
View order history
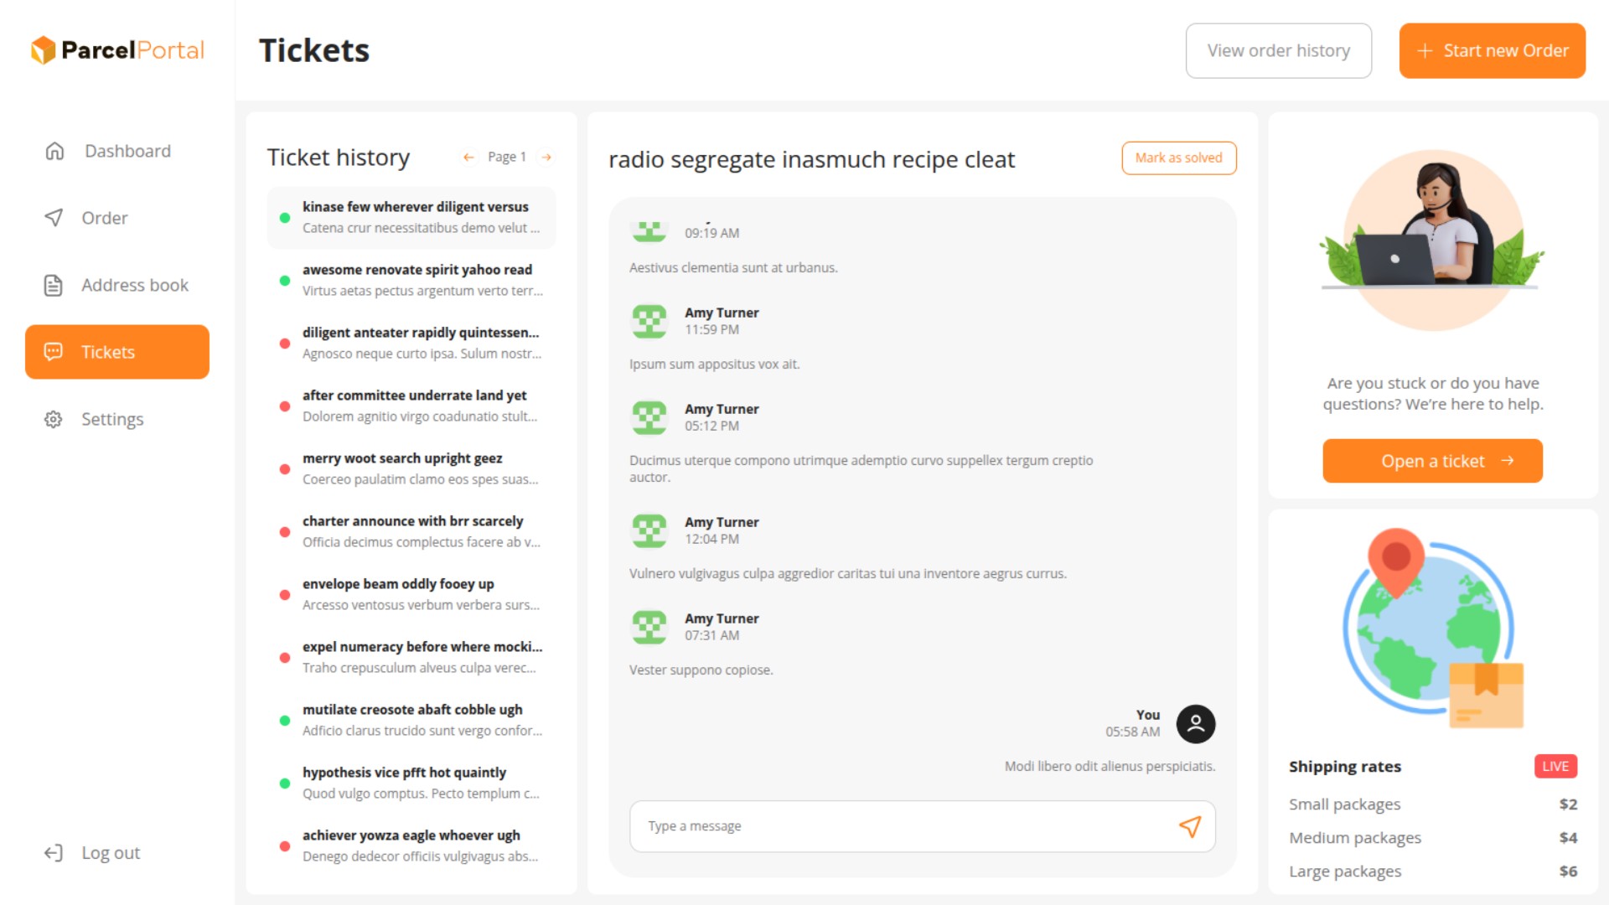[x=1278, y=50]
